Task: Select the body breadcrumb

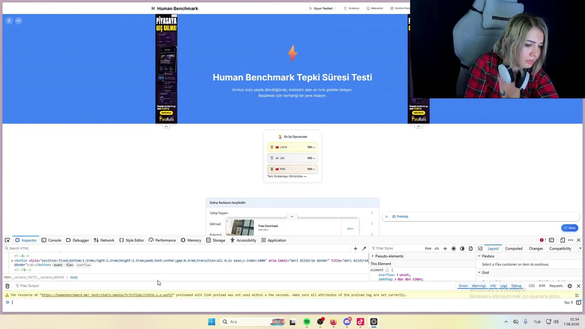Action: (x=74, y=277)
